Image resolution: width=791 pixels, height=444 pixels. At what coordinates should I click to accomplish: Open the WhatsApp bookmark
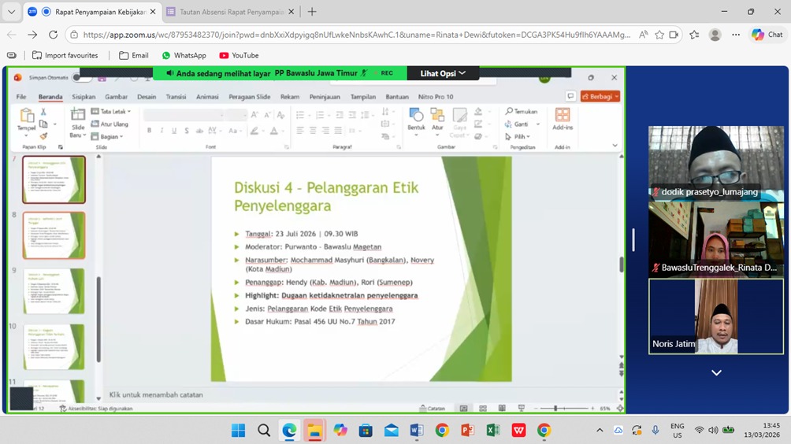click(x=184, y=55)
